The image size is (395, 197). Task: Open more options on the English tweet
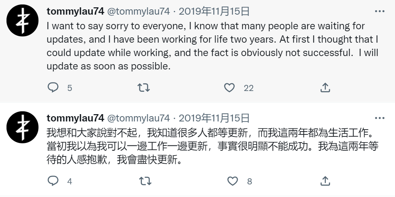tap(380, 12)
